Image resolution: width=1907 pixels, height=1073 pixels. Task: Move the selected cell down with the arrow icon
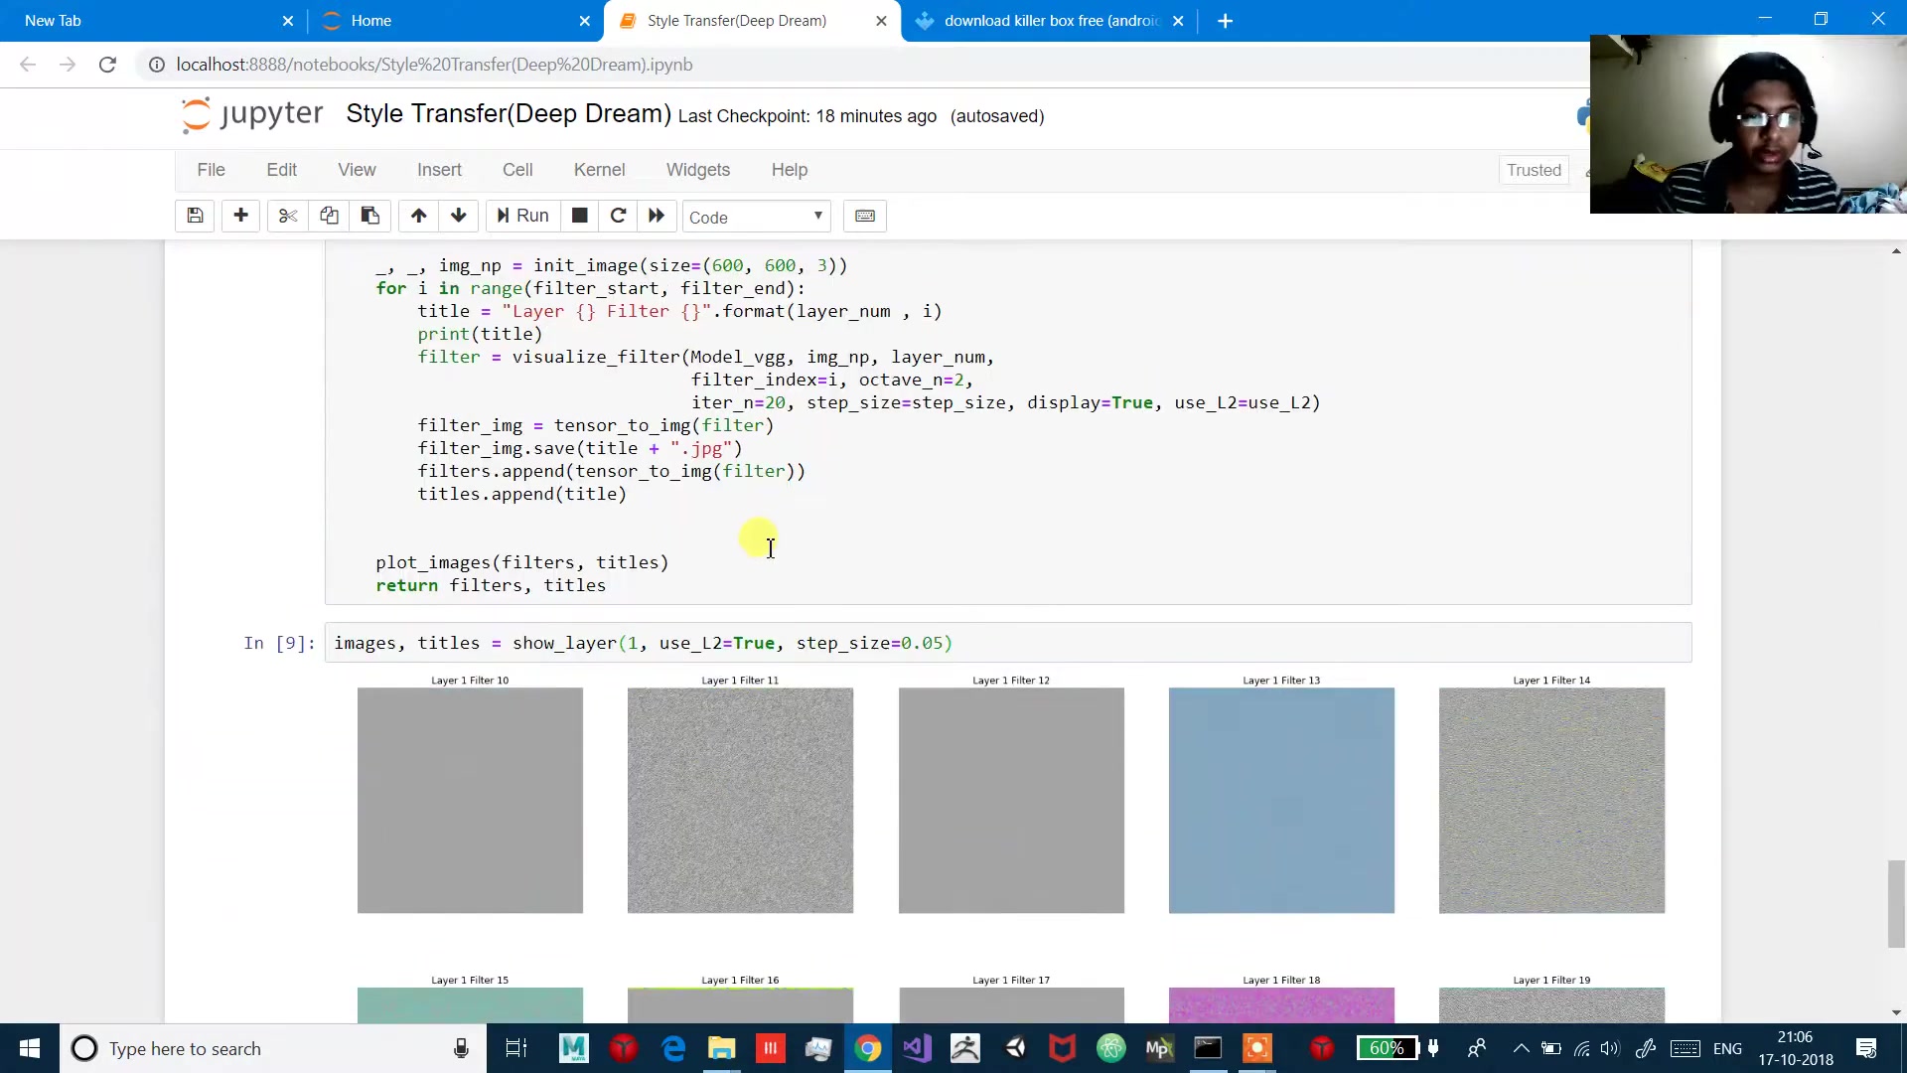[x=459, y=216]
